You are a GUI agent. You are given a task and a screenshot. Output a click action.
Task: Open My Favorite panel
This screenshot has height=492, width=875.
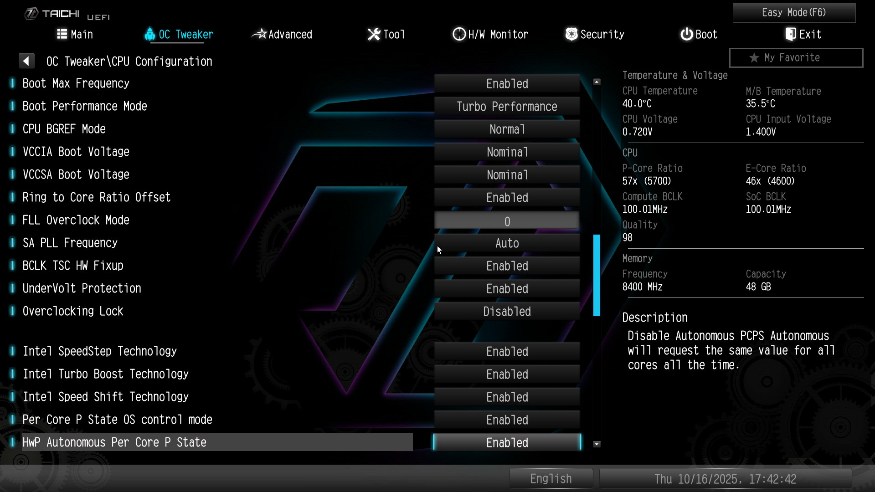pos(796,58)
